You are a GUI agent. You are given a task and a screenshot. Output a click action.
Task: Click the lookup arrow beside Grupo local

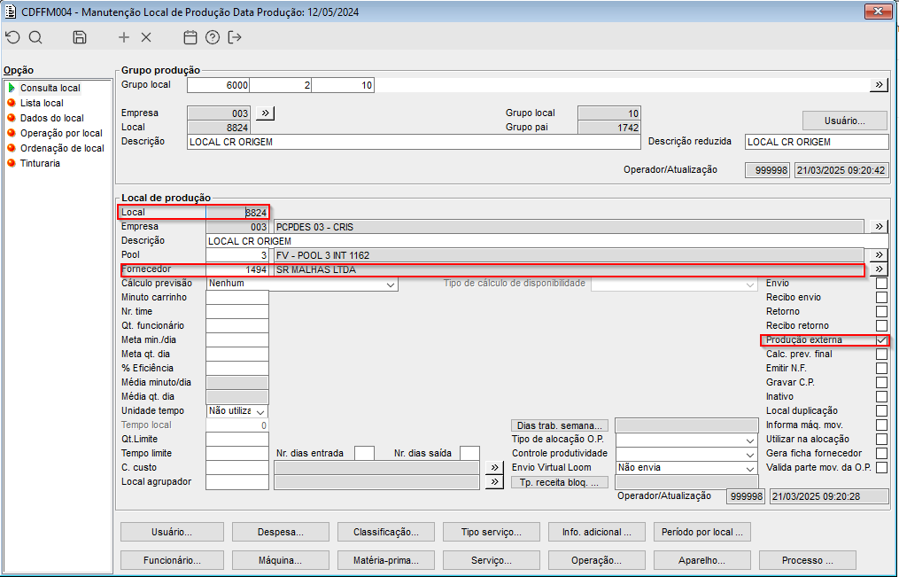[x=879, y=85]
